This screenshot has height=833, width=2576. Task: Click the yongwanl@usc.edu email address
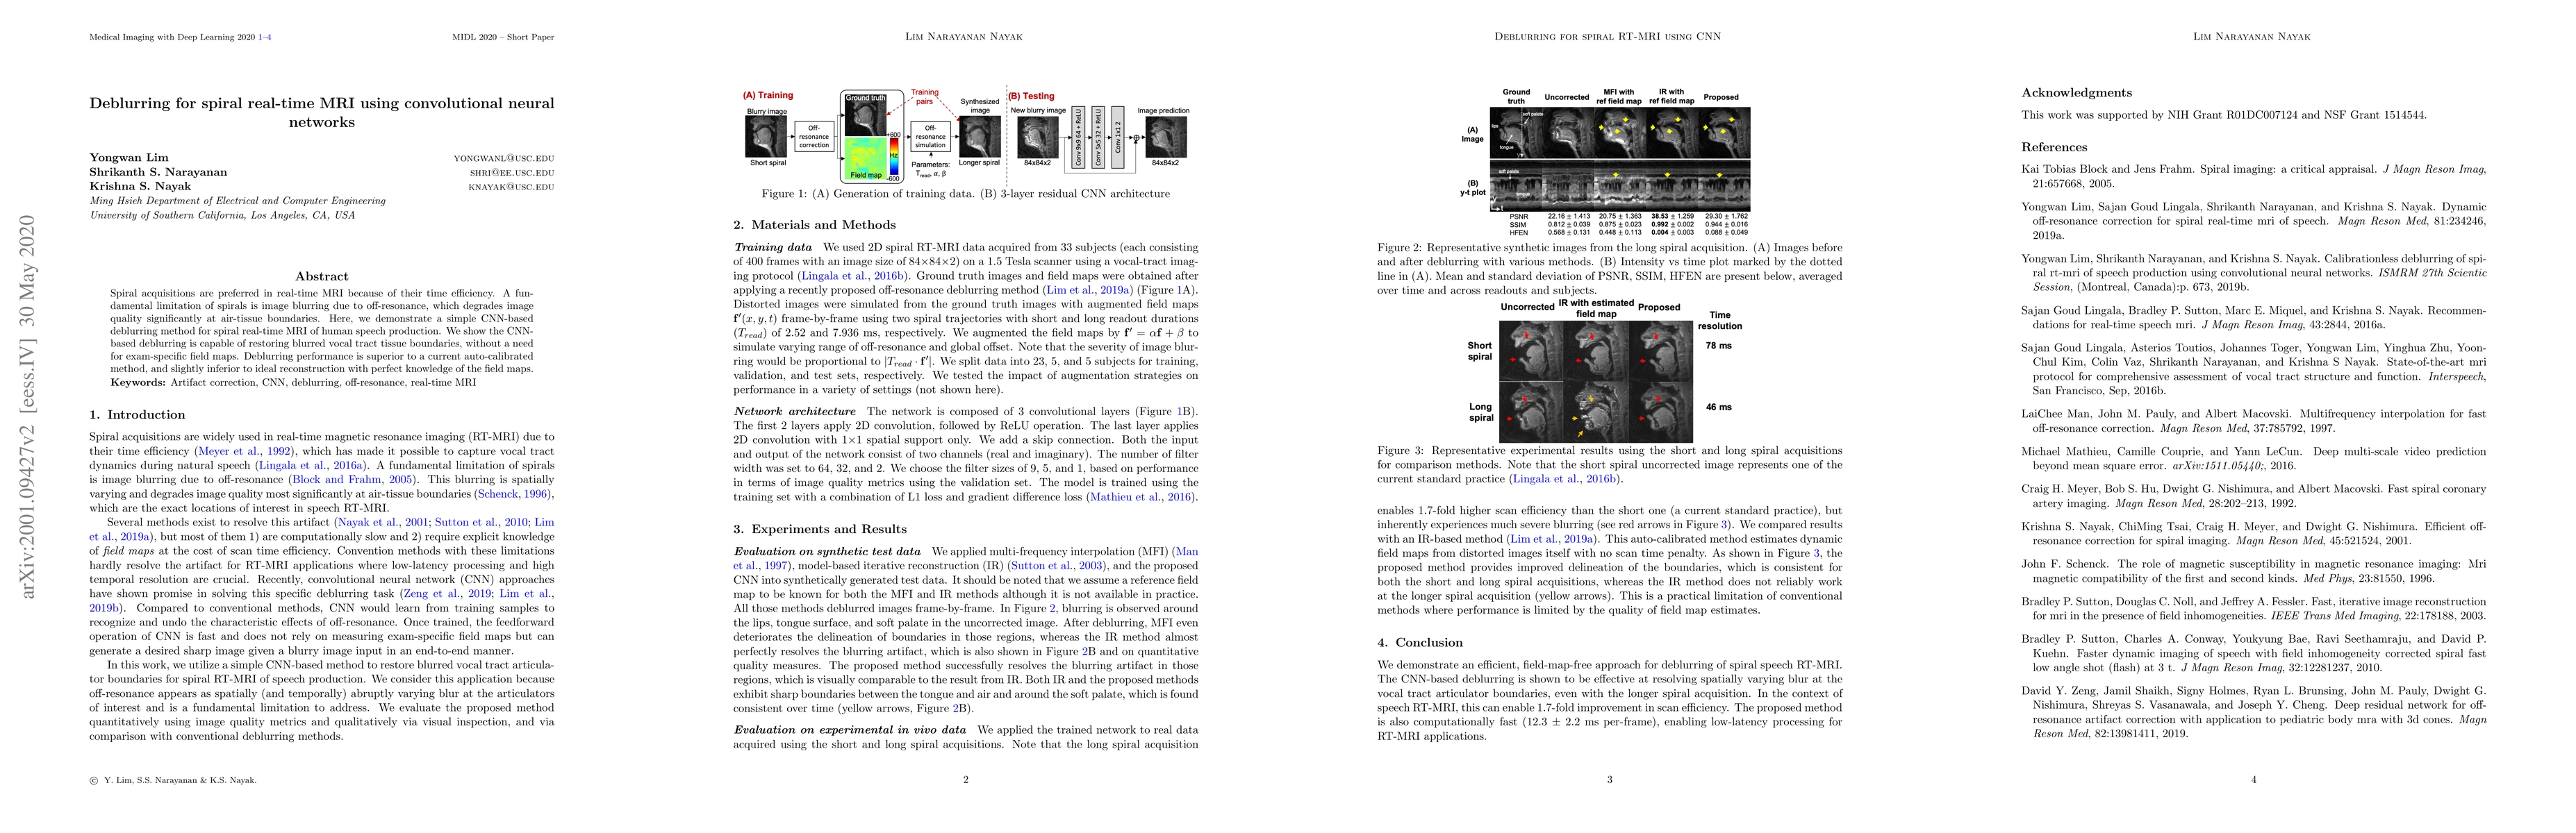(504, 158)
